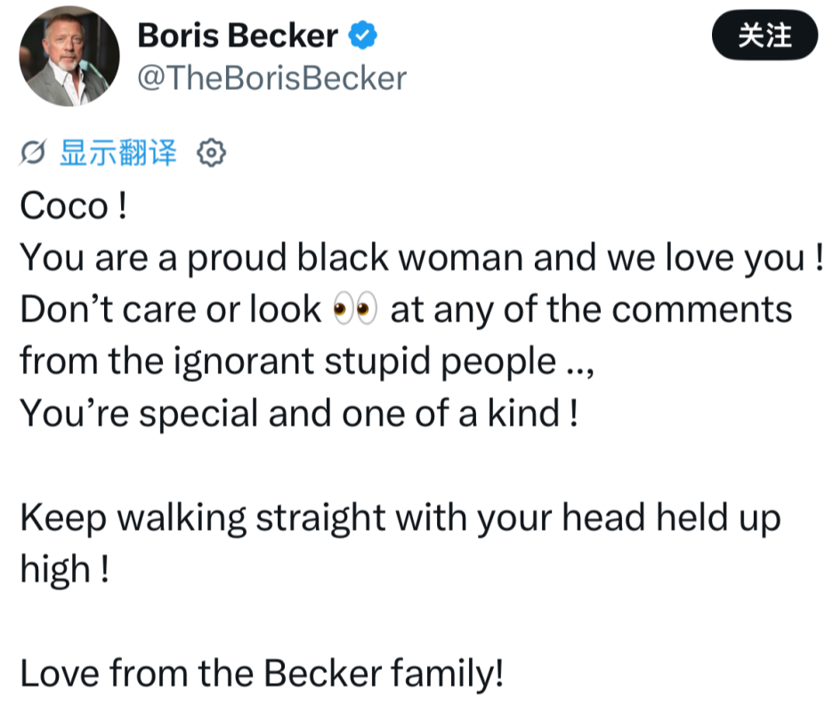Follow the account with the 关注 button

764,35
